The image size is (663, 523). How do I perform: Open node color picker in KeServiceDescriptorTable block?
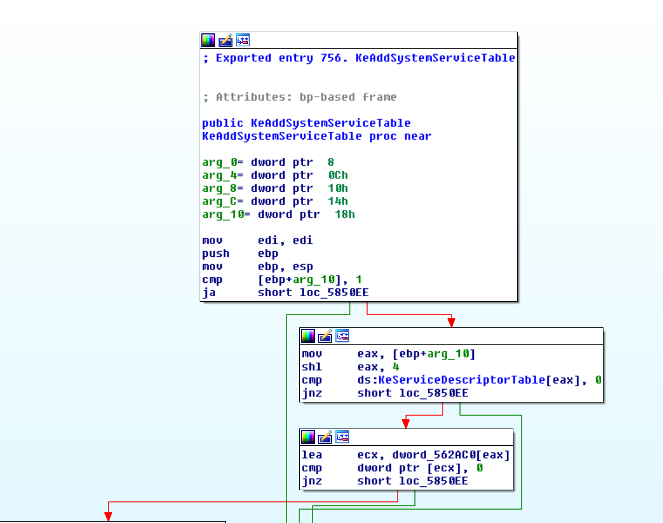pos(308,336)
